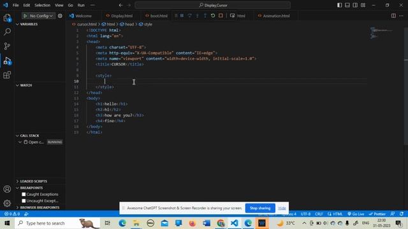Open the Run and Debug view

click(x=7, y=61)
